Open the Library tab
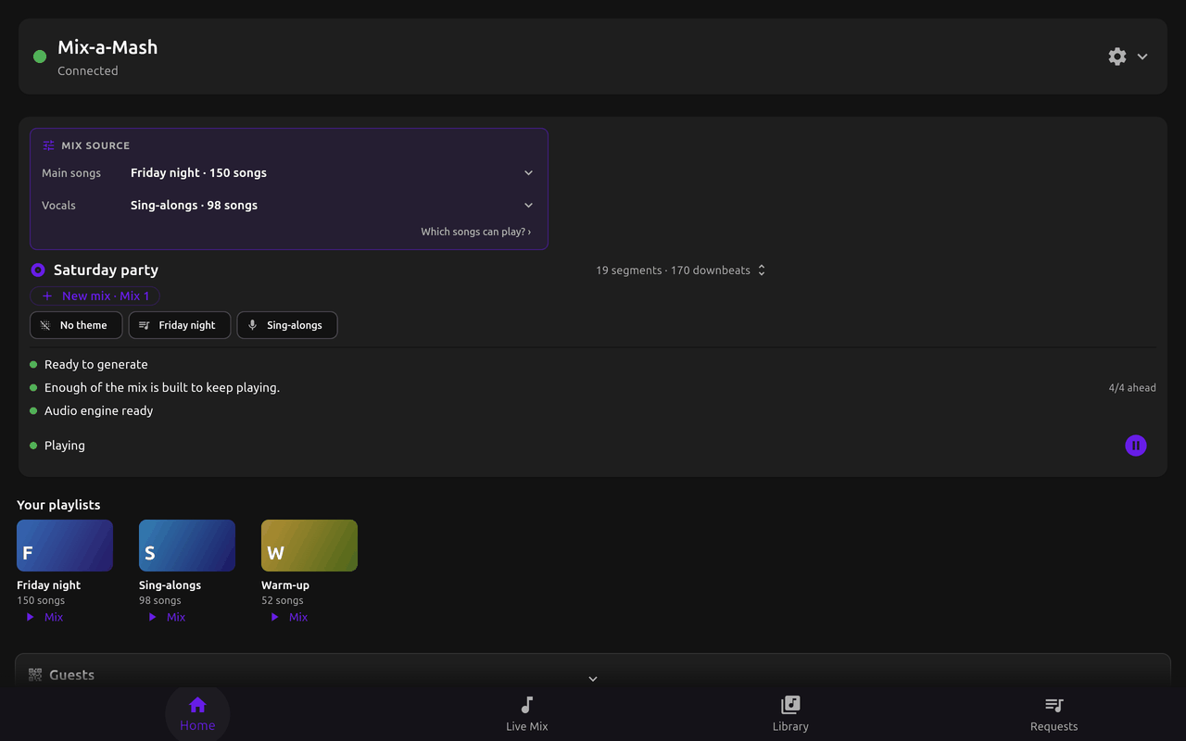This screenshot has height=741, width=1186. pos(790,714)
